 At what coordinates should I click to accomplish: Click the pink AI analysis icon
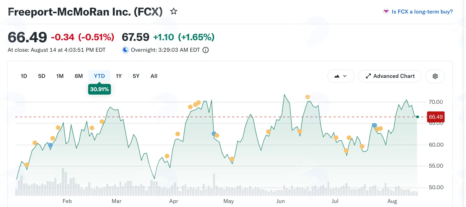click(386, 11)
